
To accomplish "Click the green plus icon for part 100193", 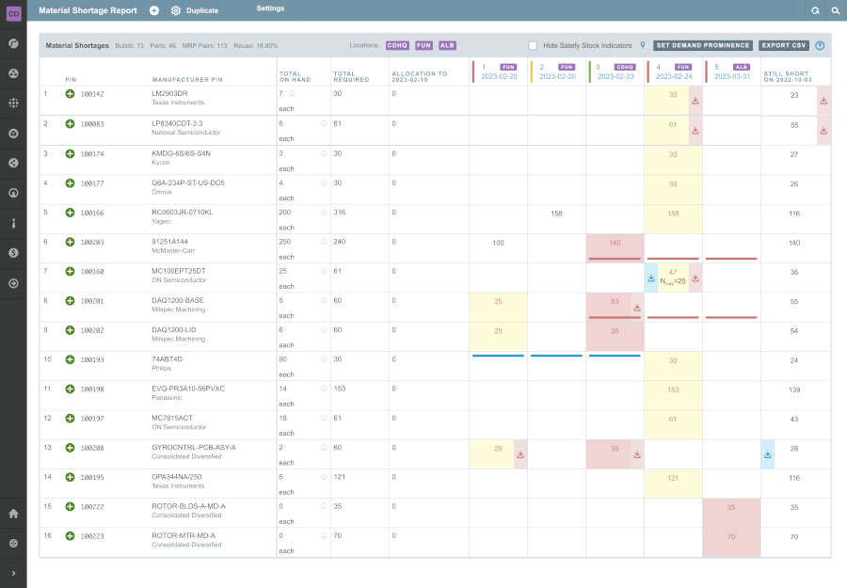I will [70, 359].
